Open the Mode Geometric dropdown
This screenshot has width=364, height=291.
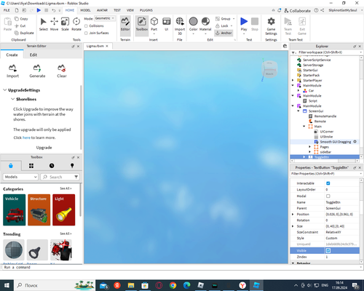[105, 18]
